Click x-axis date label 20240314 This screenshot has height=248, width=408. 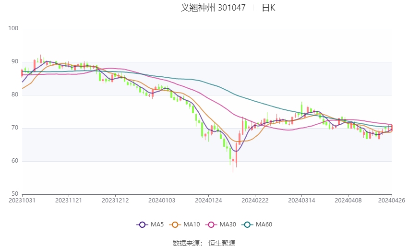301,201
